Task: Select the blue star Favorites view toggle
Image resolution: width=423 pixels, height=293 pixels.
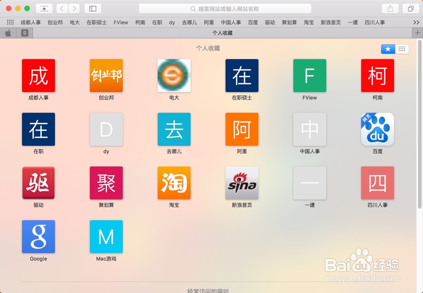Action: coord(388,49)
